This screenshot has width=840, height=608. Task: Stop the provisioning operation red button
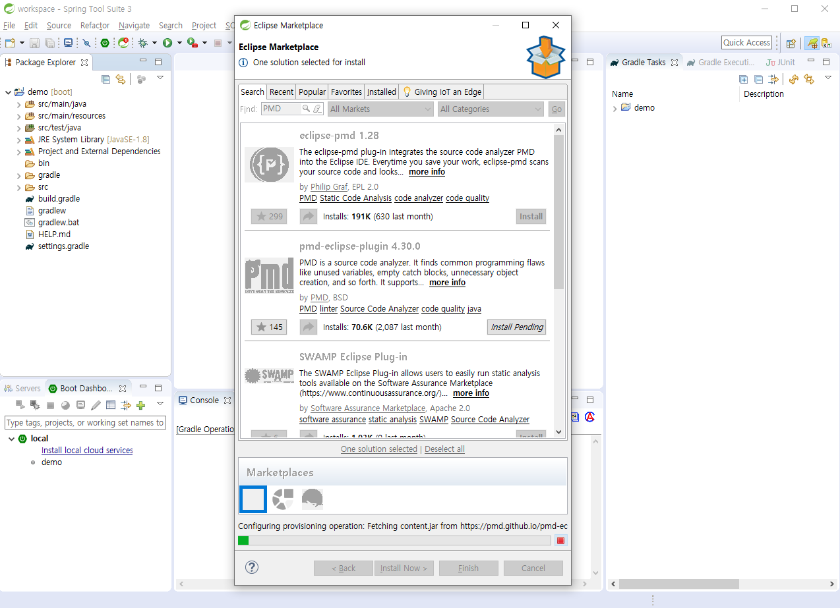coord(561,541)
